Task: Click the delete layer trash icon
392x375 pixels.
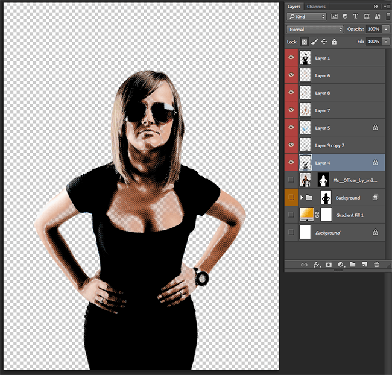Action: (x=376, y=265)
